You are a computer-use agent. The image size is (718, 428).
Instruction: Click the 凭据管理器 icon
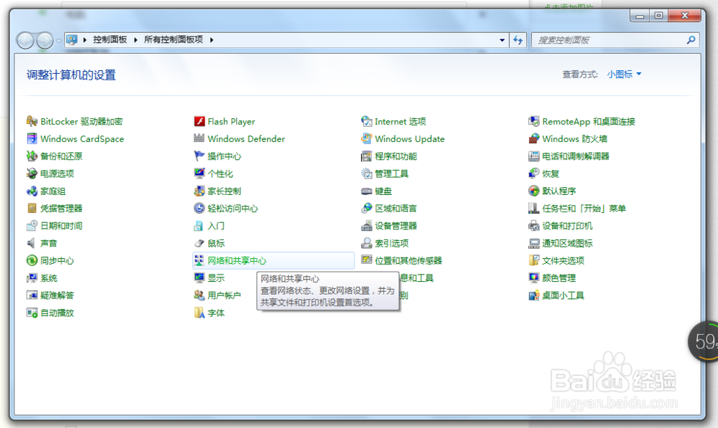click(x=32, y=208)
